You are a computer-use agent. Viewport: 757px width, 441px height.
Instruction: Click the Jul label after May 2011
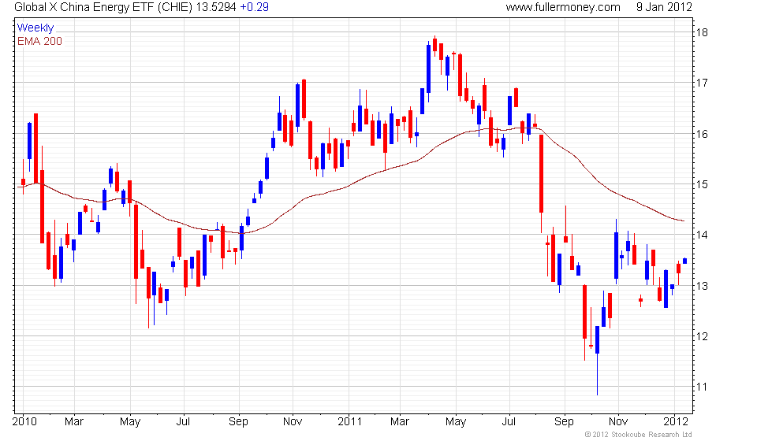click(509, 422)
